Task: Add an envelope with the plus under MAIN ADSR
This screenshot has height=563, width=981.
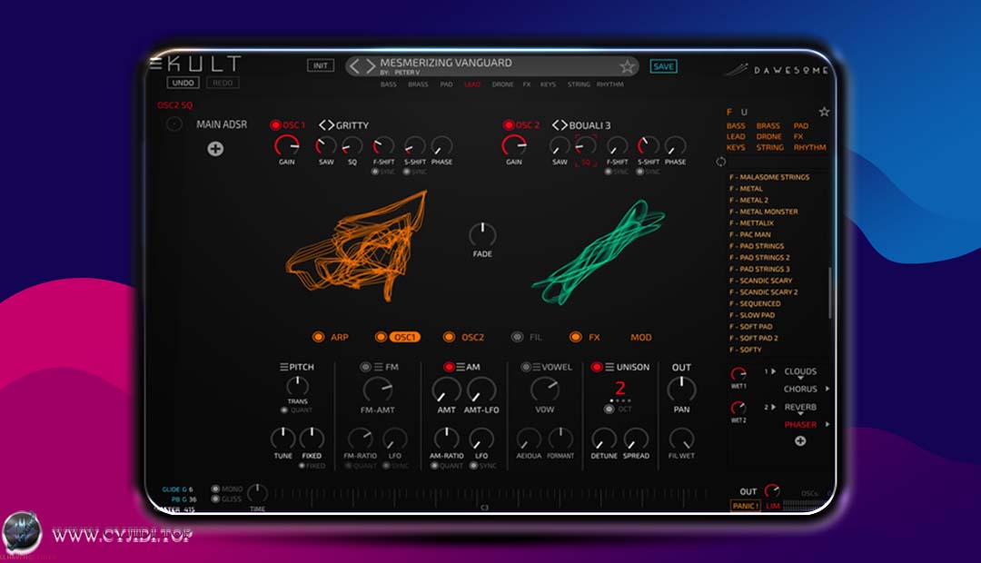Action: click(215, 149)
